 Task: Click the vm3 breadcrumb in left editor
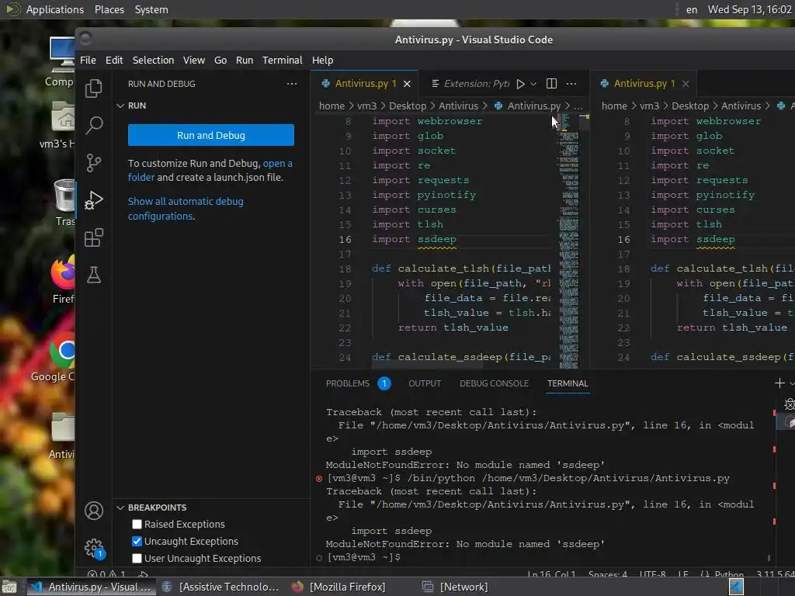[x=366, y=106]
